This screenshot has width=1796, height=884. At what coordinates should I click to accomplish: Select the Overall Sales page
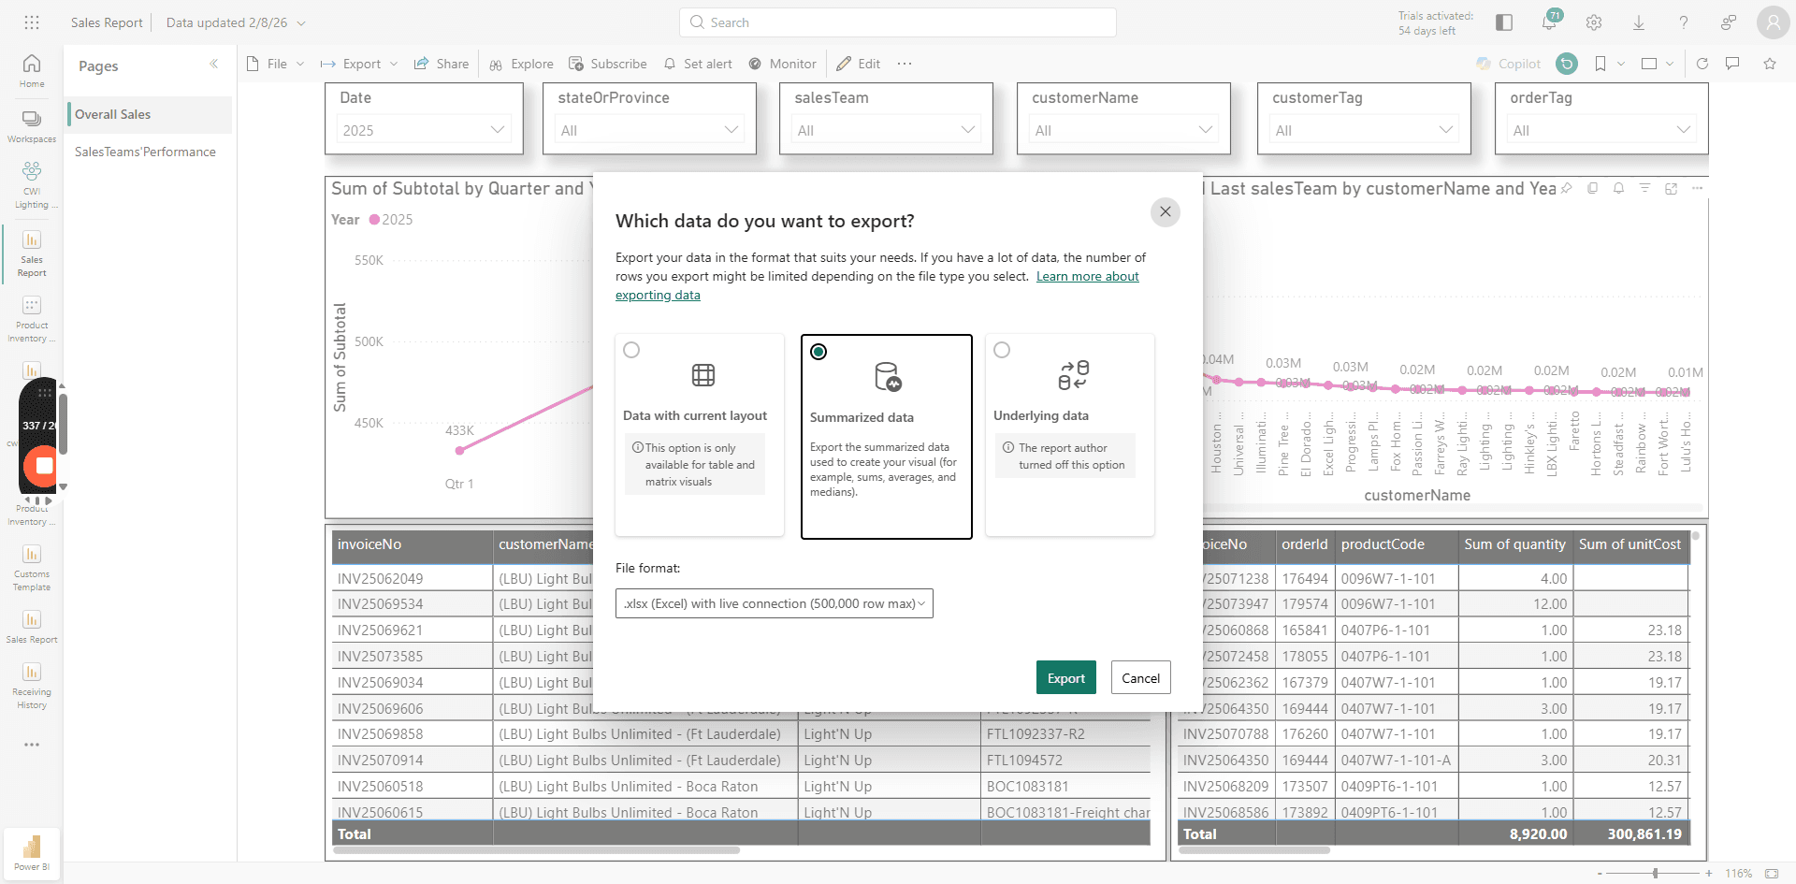[150, 114]
